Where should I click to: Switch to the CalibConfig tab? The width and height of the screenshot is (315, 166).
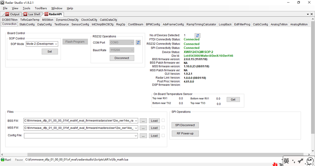click(260, 24)
